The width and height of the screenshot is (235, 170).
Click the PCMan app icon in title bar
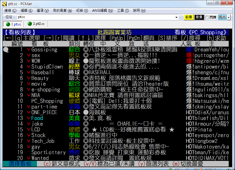pyautogui.click(x=5, y=4)
